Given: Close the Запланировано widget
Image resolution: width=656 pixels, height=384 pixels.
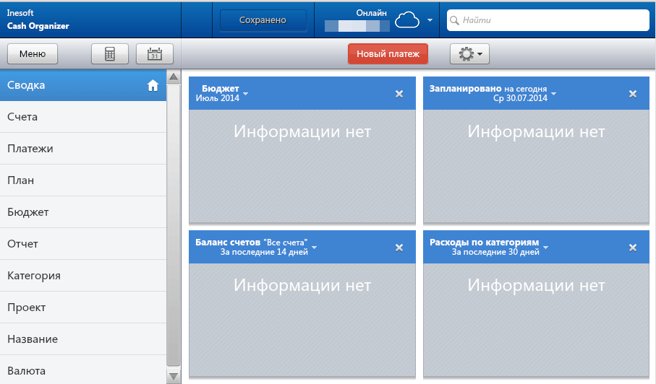Looking at the screenshot, I should (633, 94).
